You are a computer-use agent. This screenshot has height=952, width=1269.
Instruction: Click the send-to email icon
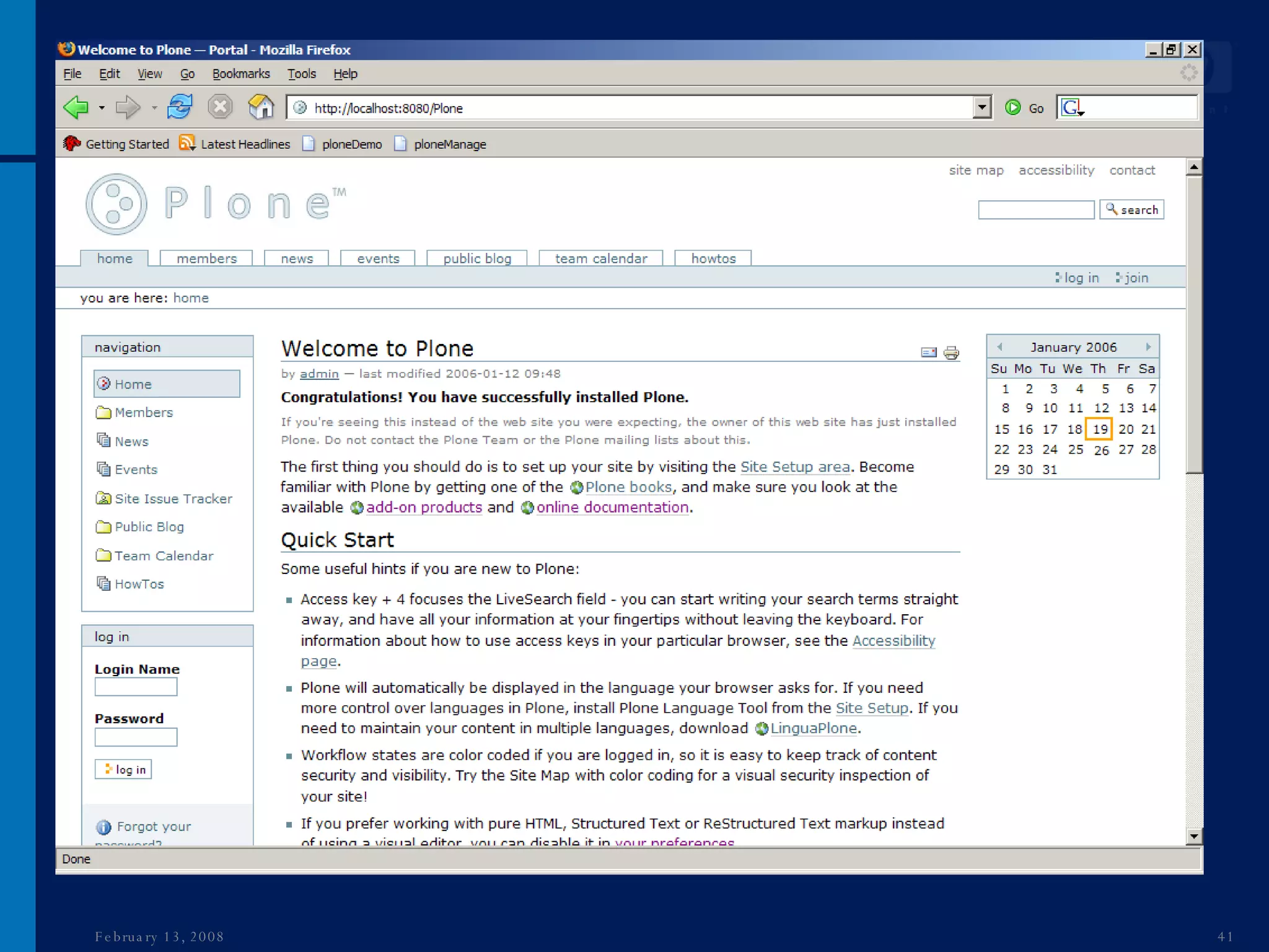[928, 353]
